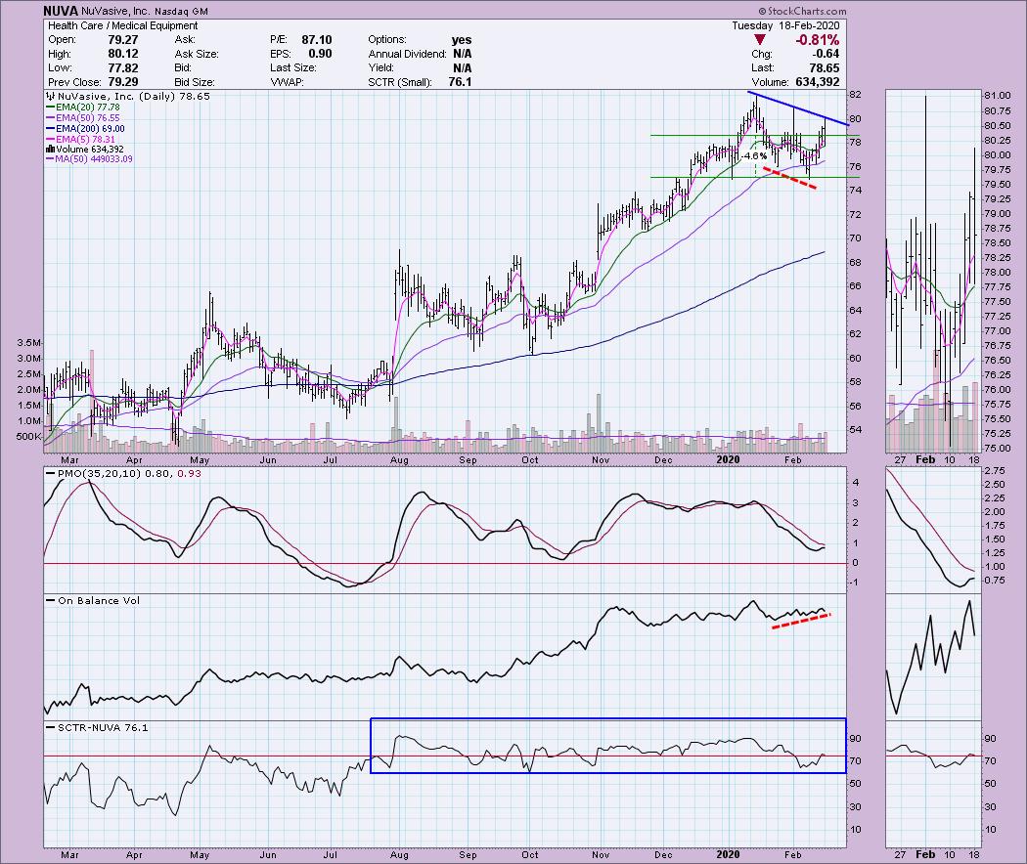This screenshot has width=1027, height=864.
Task: Click the company name NuVasive, Inc. in the title
Action: pyautogui.click(x=117, y=11)
